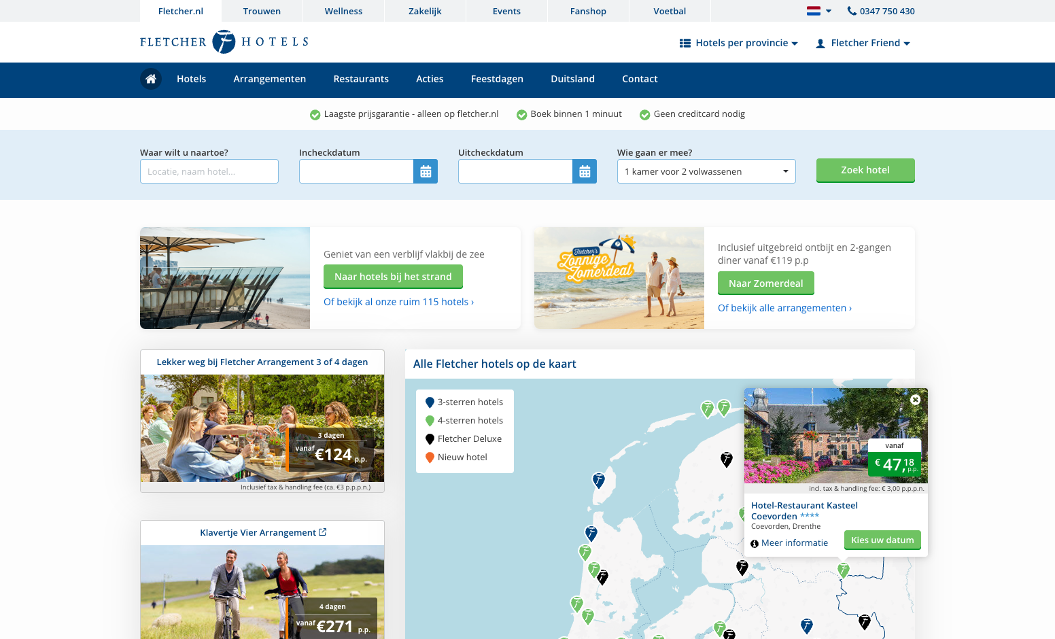Click the green check before Boek binnen 1 minuut
Viewport: 1055px width, 639px height.
[521, 115]
